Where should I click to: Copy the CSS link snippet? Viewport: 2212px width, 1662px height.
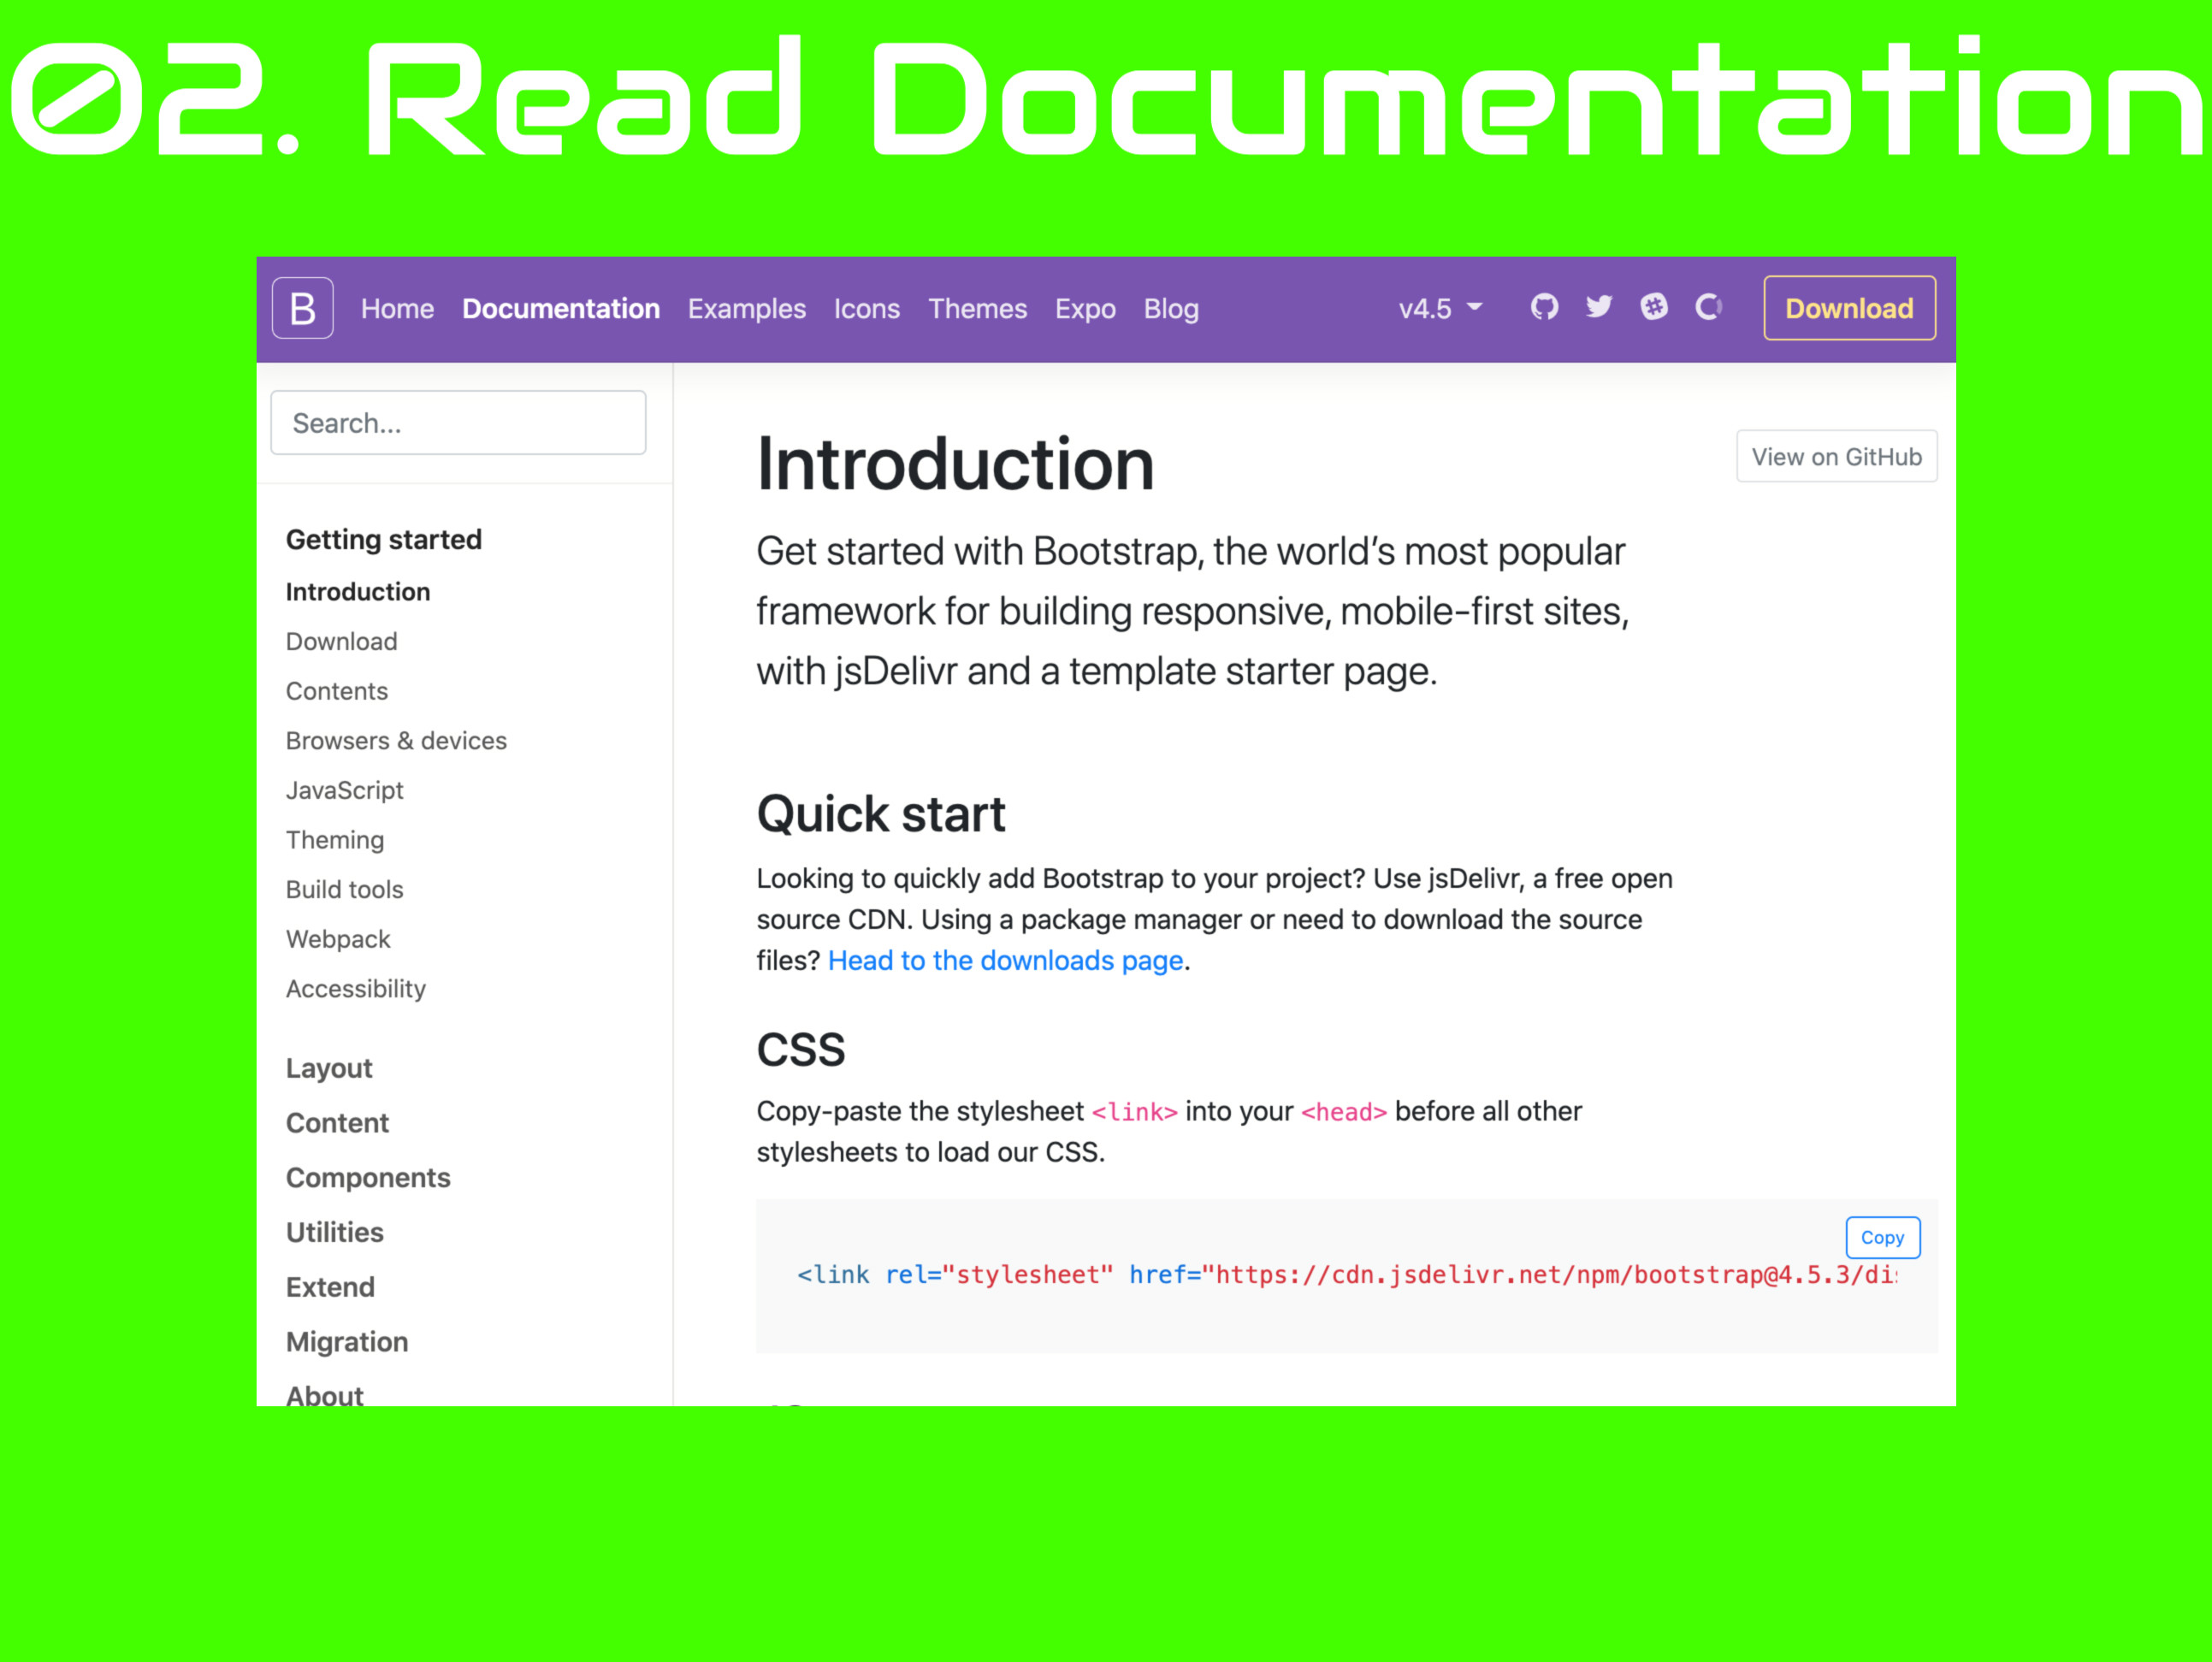click(x=1882, y=1237)
